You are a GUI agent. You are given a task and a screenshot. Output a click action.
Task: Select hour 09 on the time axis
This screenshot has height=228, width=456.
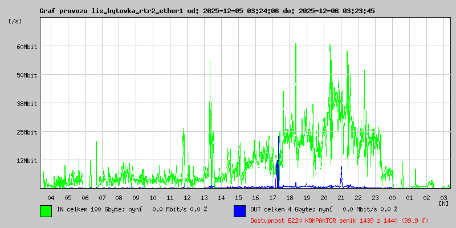[136, 197]
